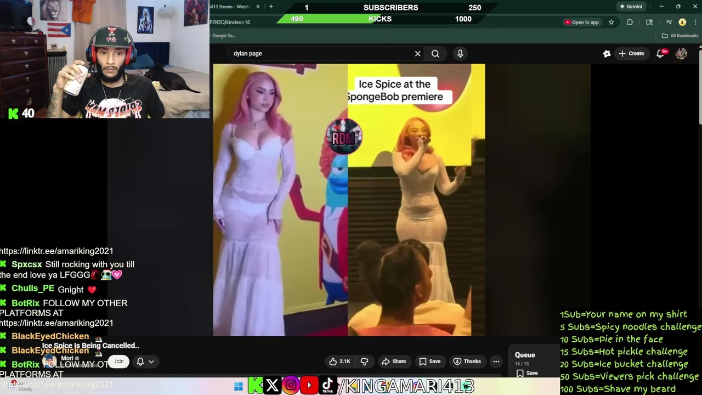Click the Join channel button
702x395 pixels.
tap(118, 362)
